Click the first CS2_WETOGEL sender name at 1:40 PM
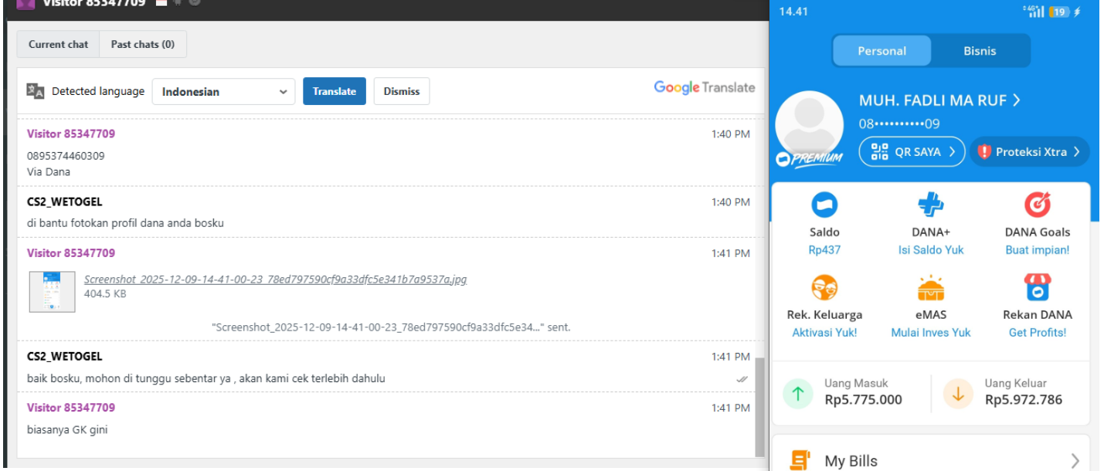Screen dimensions: 1104x471 (65, 202)
